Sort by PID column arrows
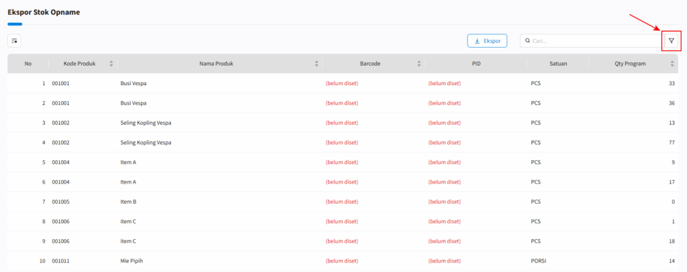Viewport: 687px width, 272px height. tap(522, 64)
